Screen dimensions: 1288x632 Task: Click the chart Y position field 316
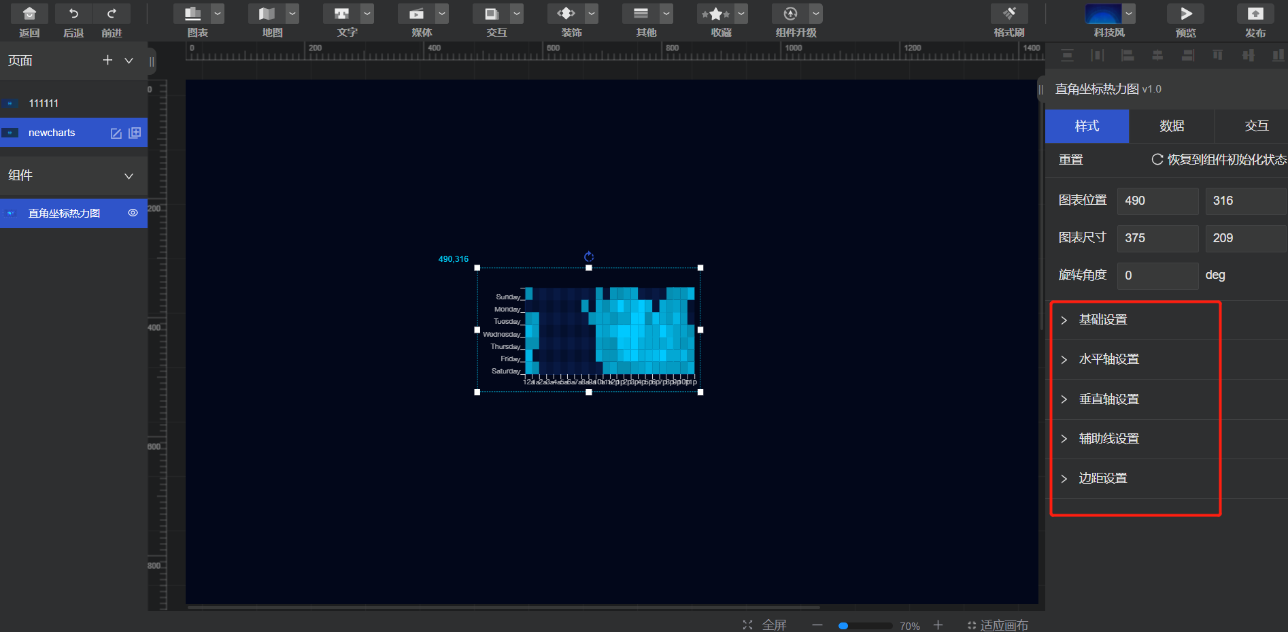[x=1246, y=201]
